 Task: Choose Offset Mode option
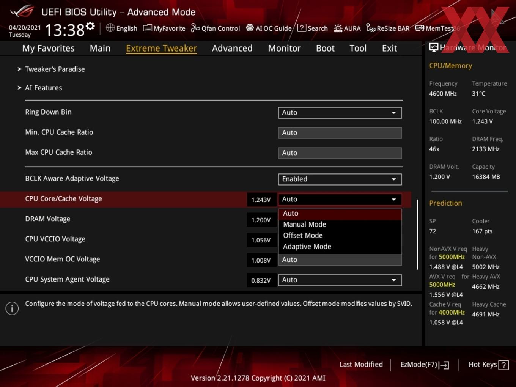340,236
